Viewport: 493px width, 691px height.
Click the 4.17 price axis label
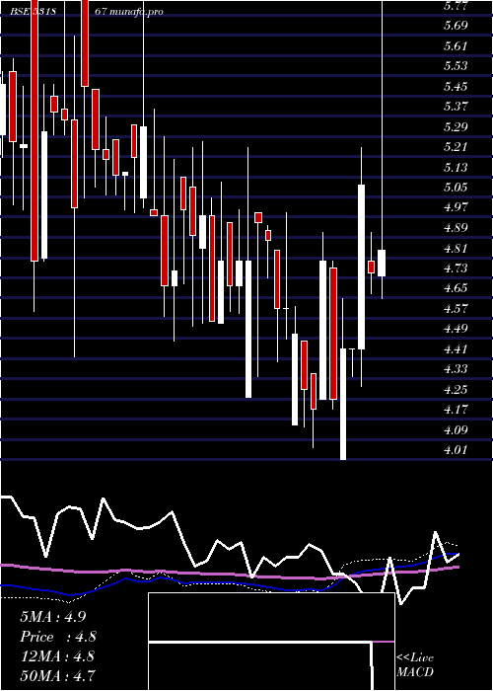(x=456, y=410)
